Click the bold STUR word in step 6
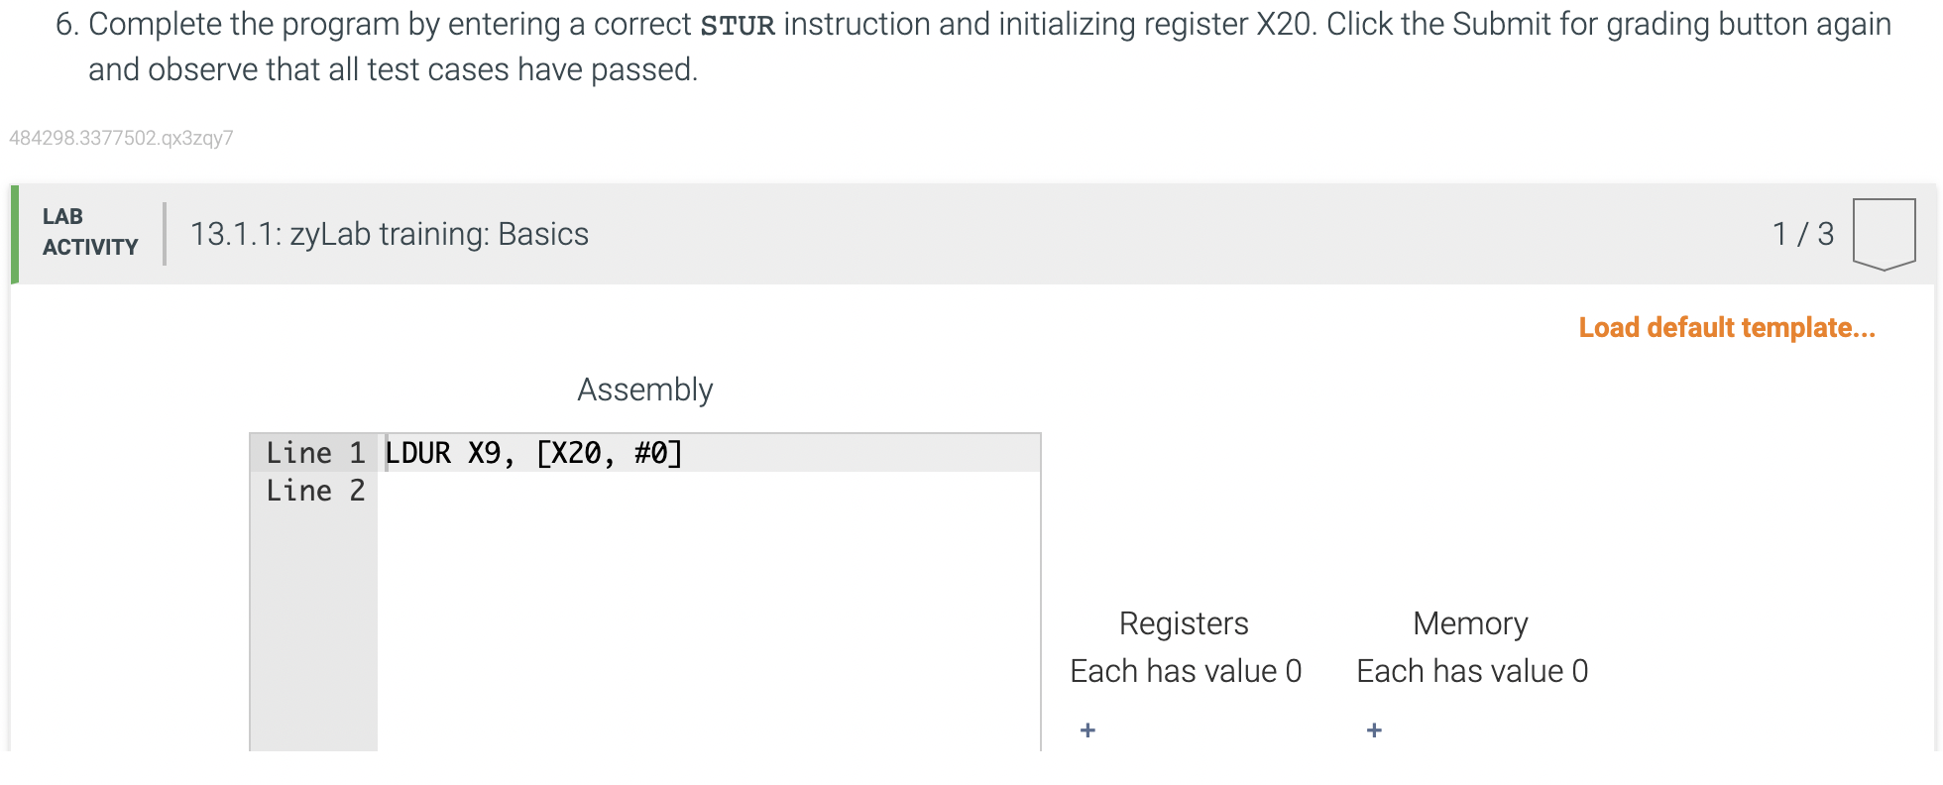The height and width of the screenshot is (785, 1943). click(738, 26)
